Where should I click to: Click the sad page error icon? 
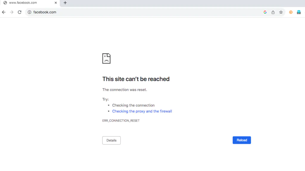point(106,58)
